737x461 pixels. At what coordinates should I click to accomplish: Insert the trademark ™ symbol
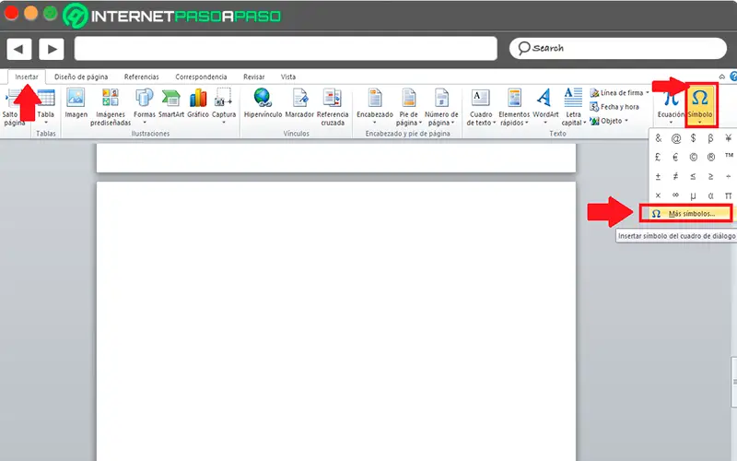(728, 156)
